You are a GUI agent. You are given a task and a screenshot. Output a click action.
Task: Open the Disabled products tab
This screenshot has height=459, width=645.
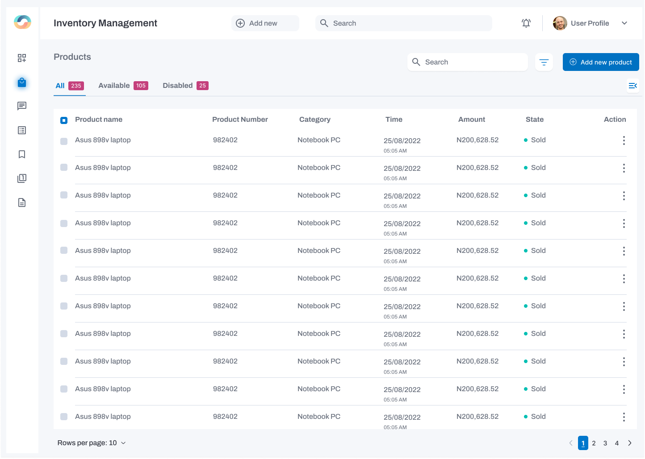(178, 85)
